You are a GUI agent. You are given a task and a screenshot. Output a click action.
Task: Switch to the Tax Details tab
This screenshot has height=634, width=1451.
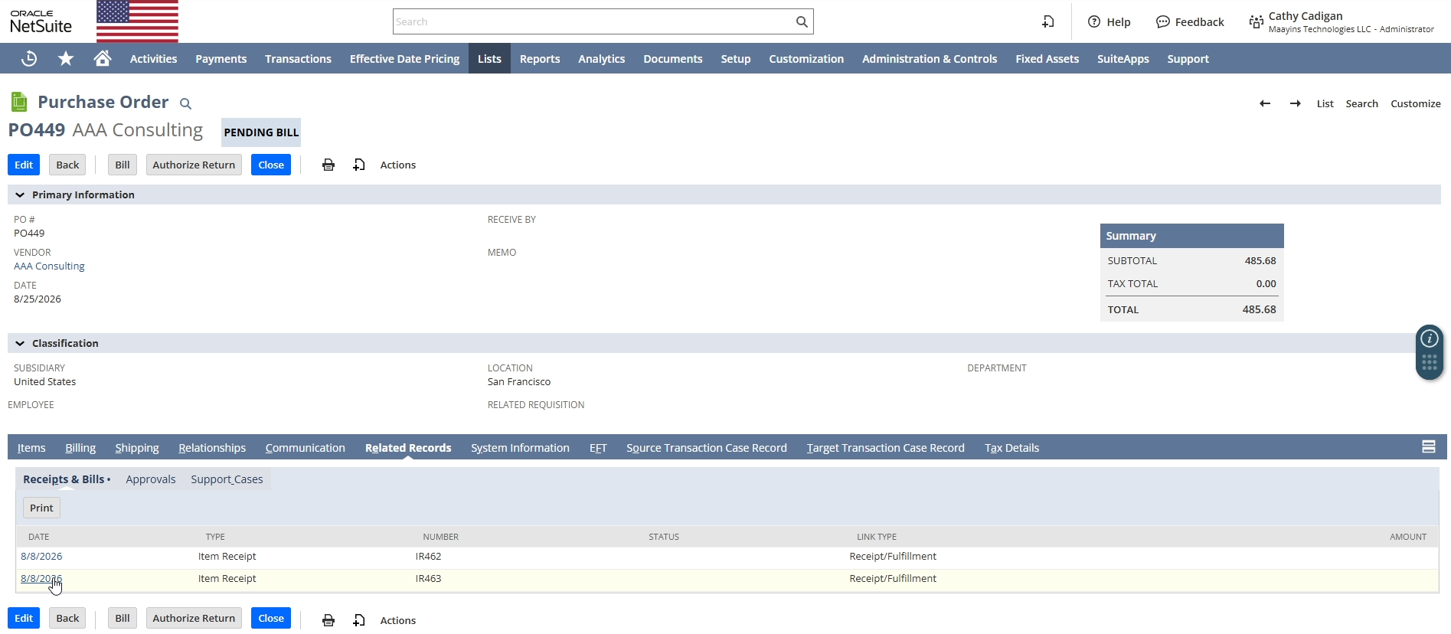1011,448
